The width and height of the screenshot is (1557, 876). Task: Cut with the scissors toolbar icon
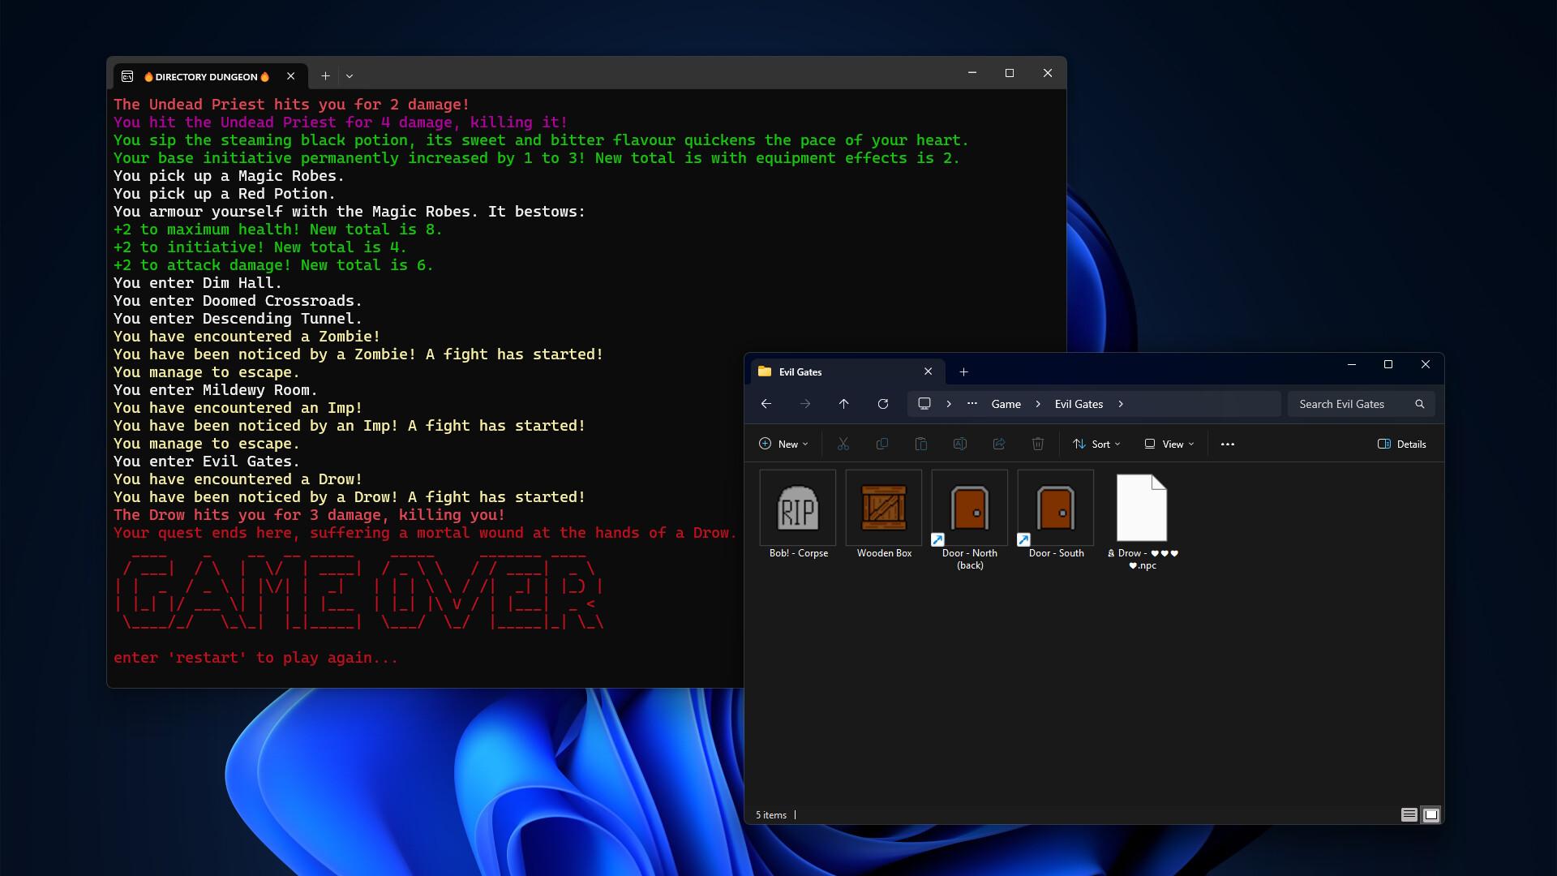click(843, 444)
